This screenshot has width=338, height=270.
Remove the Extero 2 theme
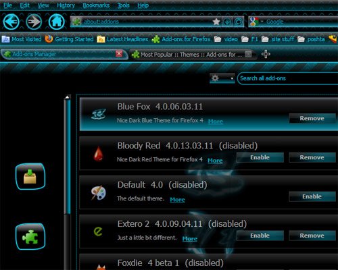(312, 236)
